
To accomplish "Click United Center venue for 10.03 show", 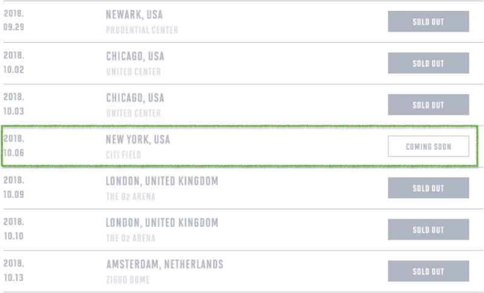I will pyautogui.click(x=134, y=113).
